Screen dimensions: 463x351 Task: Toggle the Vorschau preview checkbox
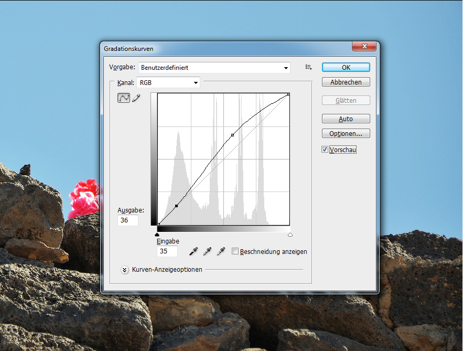pyautogui.click(x=325, y=150)
